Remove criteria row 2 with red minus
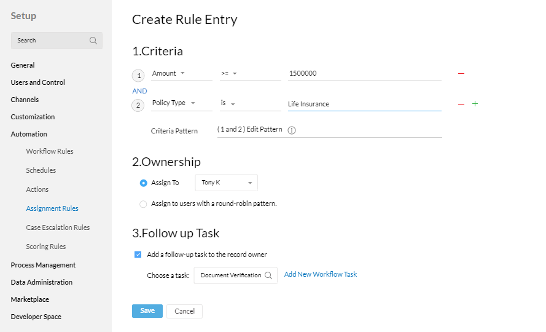This screenshot has width=546, height=332. pyautogui.click(x=461, y=104)
